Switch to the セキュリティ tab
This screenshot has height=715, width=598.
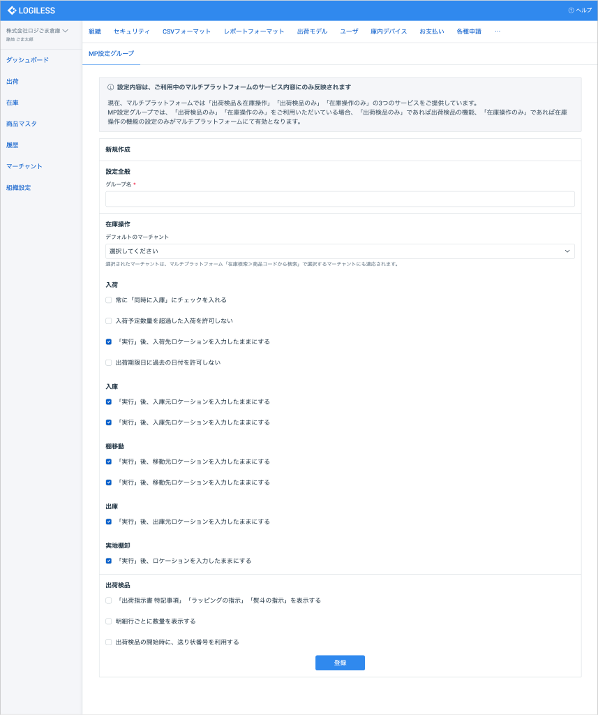coord(131,31)
